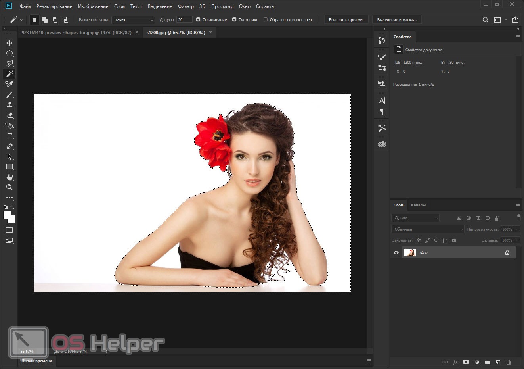
Task: Open the Properties panel flyout menu
Action: tap(517, 37)
